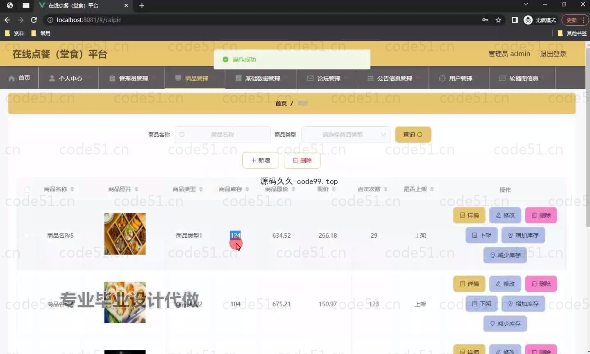
Task: Click the highlighted stock value 124
Action: coord(236,235)
